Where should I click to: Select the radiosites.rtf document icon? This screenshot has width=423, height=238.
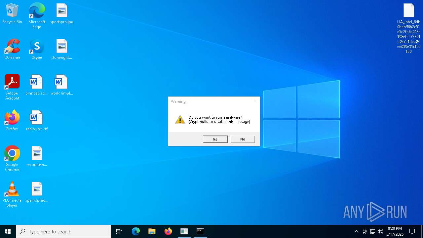(37, 121)
